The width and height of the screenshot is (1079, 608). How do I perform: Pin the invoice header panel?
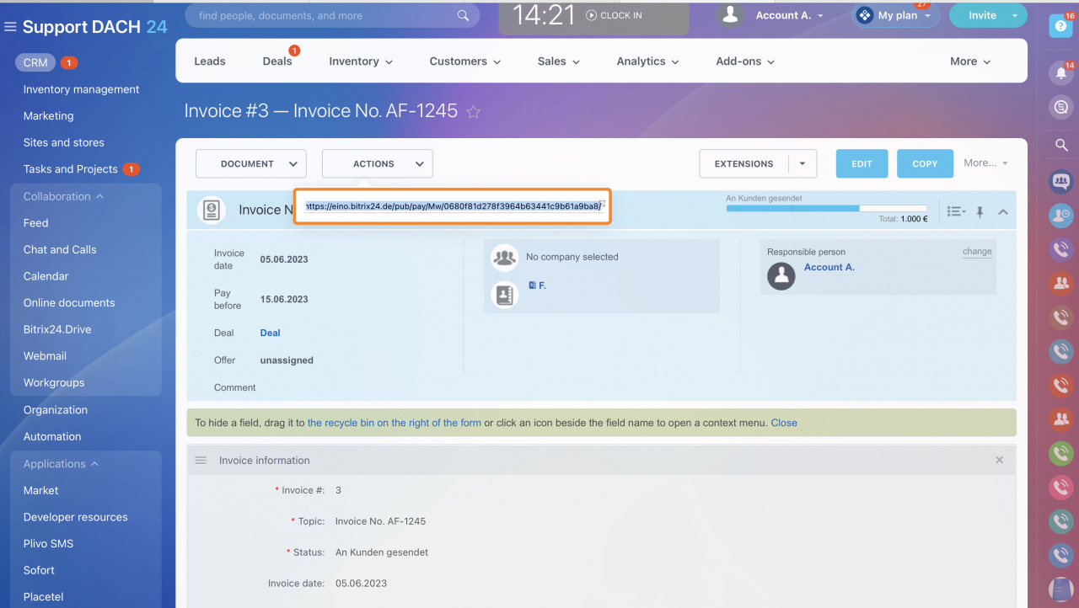pyautogui.click(x=980, y=212)
